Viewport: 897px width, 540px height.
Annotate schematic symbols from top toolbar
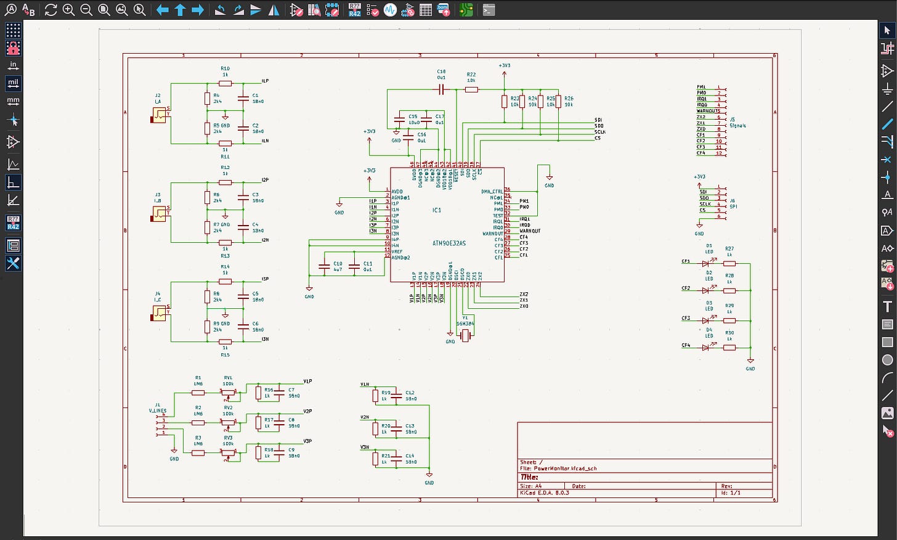click(x=355, y=10)
